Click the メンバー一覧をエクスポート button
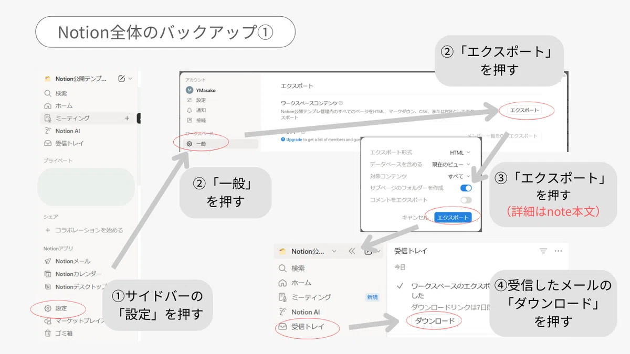 pyautogui.click(x=503, y=136)
